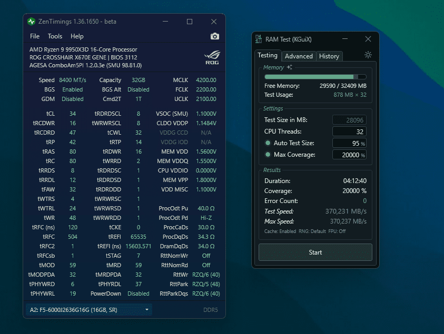Click the 32GB capacity value

point(138,80)
